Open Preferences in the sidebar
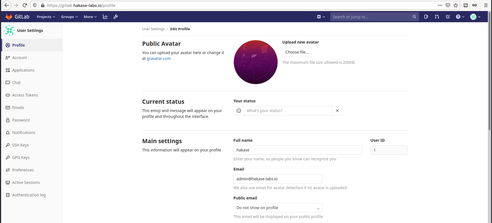 [32, 170]
